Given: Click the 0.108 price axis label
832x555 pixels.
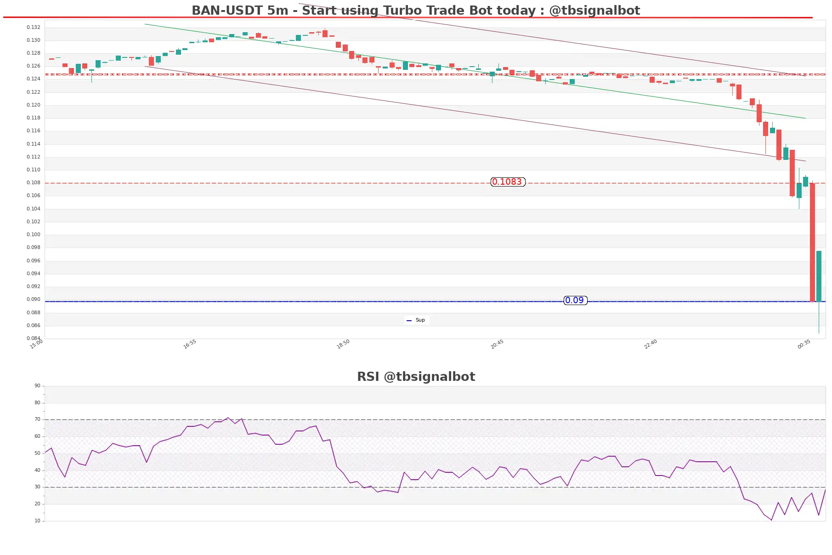Looking at the screenshot, I should [33, 183].
